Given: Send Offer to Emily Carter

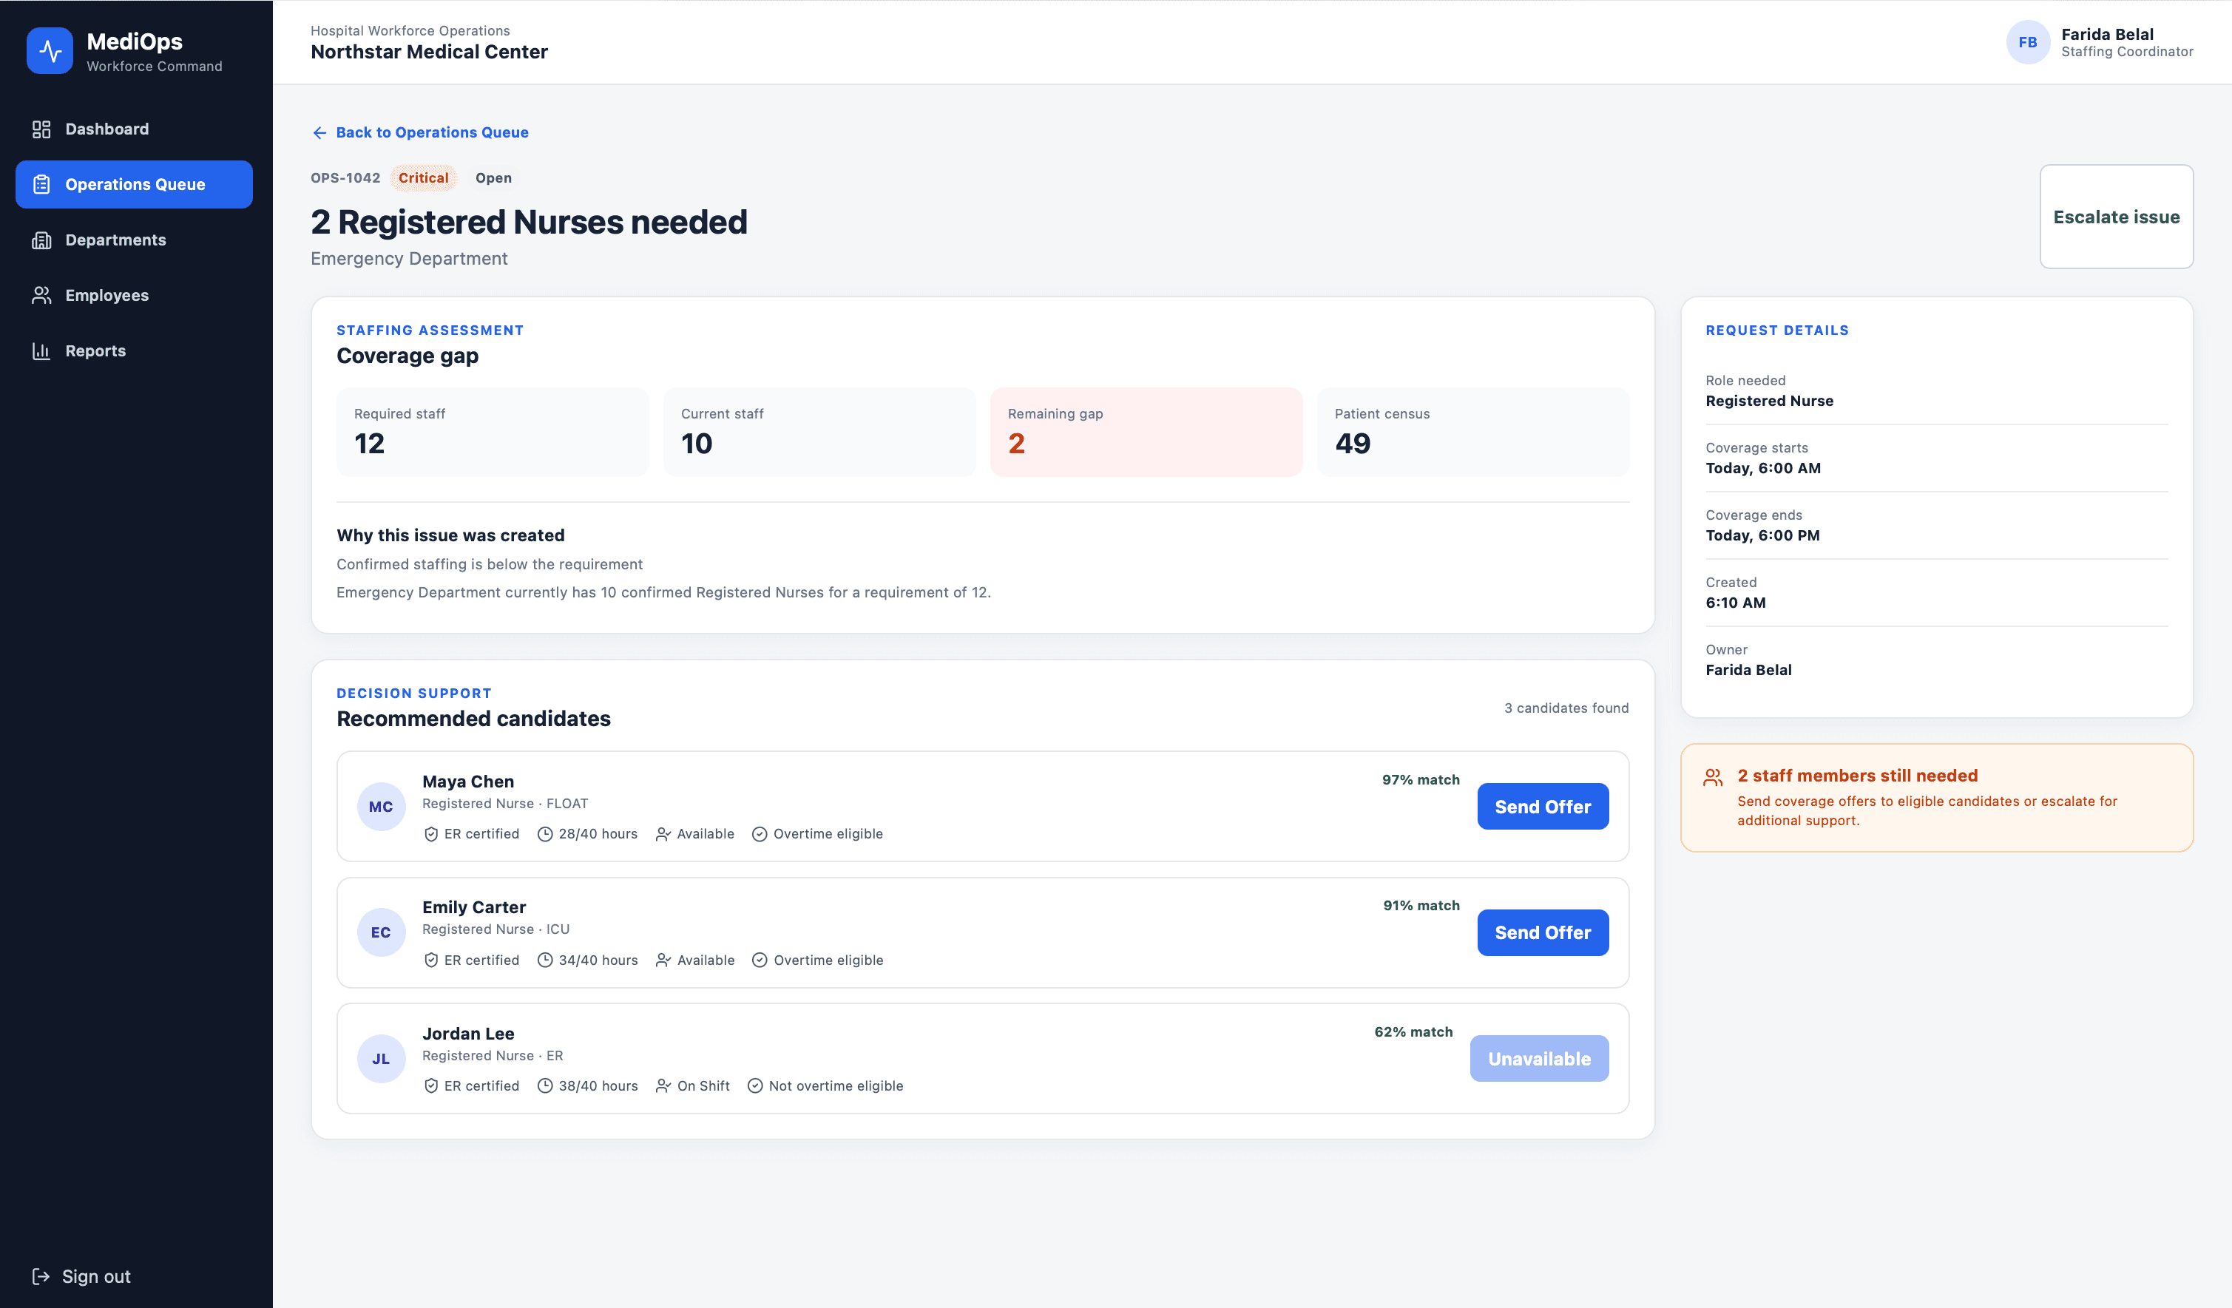Looking at the screenshot, I should click(x=1543, y=932).
